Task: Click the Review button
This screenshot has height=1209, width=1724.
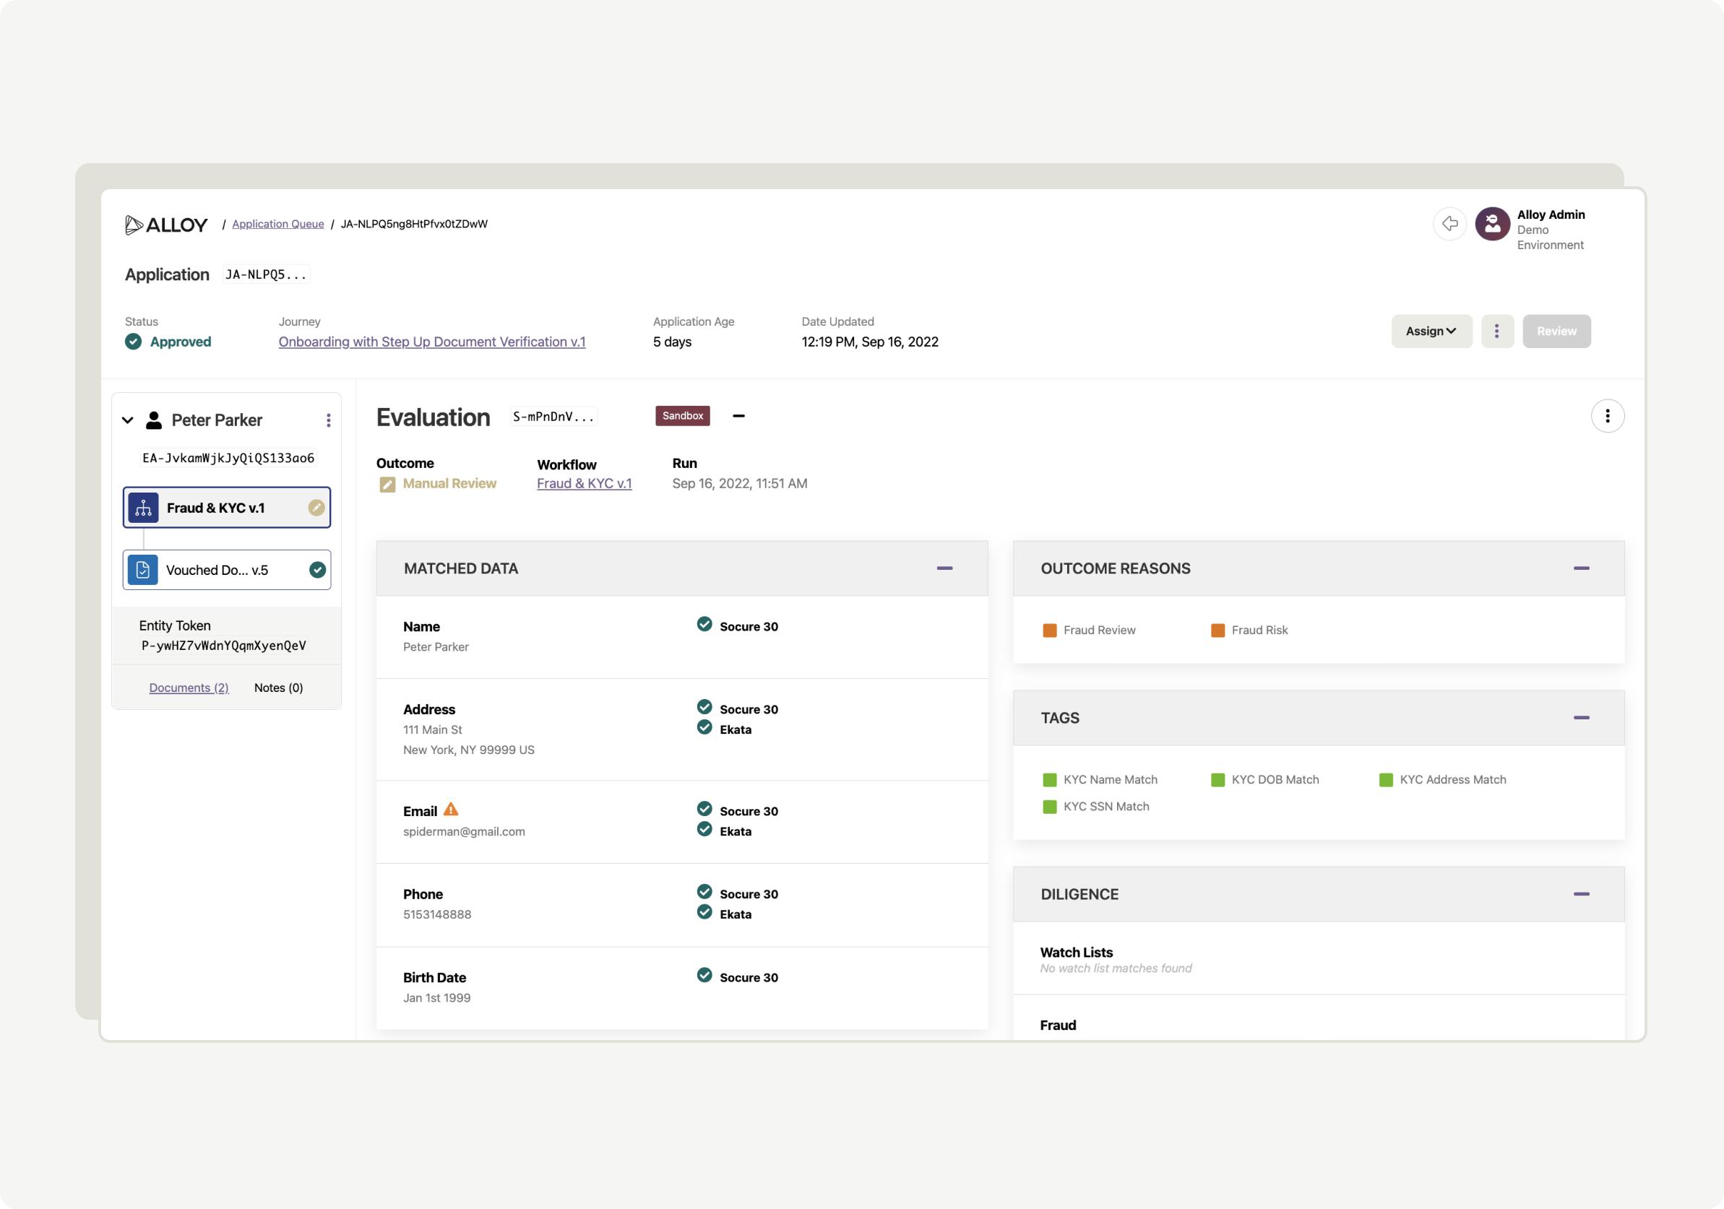Action: pyautogui.click(x=1556, y=331)
